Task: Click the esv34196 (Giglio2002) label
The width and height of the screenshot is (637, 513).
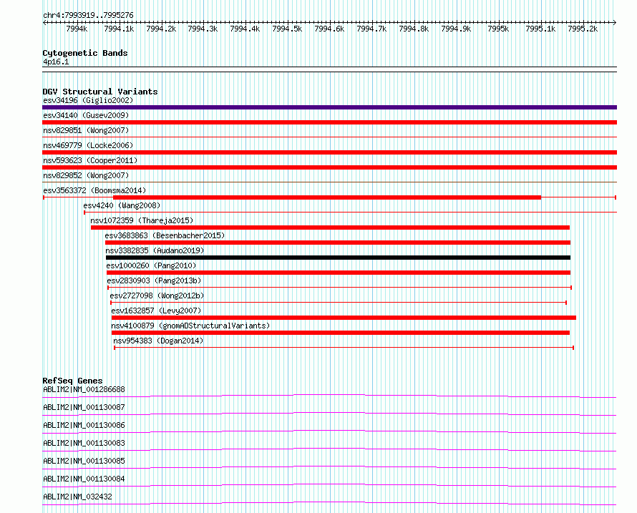Action: [88, 100]
